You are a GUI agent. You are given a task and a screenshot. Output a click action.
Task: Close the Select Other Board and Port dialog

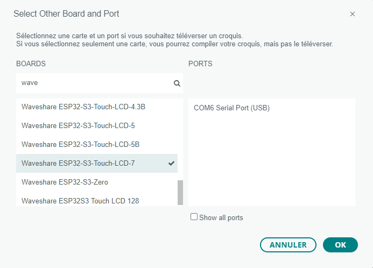353,15
